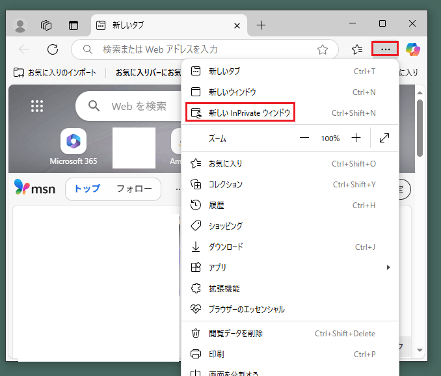
Task: Switch to the フォロー feed tab
Action: pyautogui.click(x=134, y=189)
